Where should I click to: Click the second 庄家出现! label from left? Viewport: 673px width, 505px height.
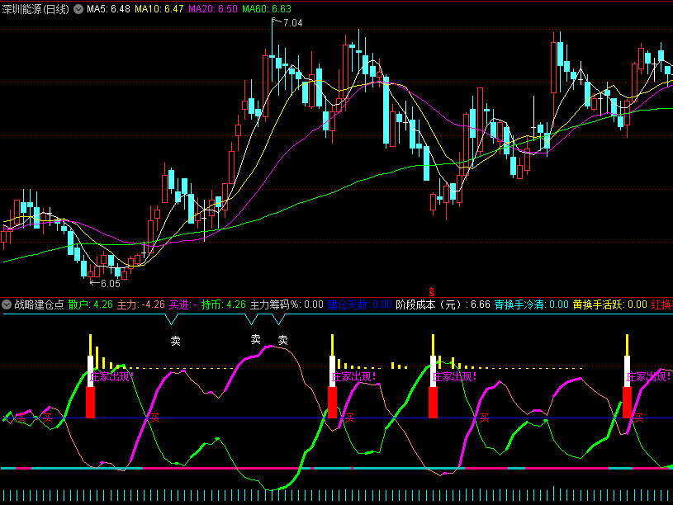tap(353, 377)
